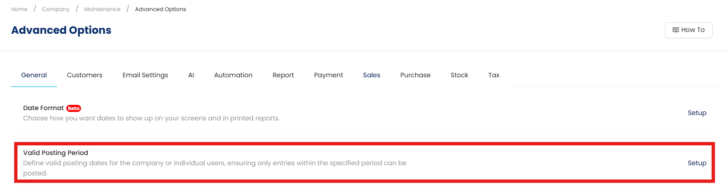728x191 pixels.
Task: Open the How To guide button
Action: (x=688, y=30)
